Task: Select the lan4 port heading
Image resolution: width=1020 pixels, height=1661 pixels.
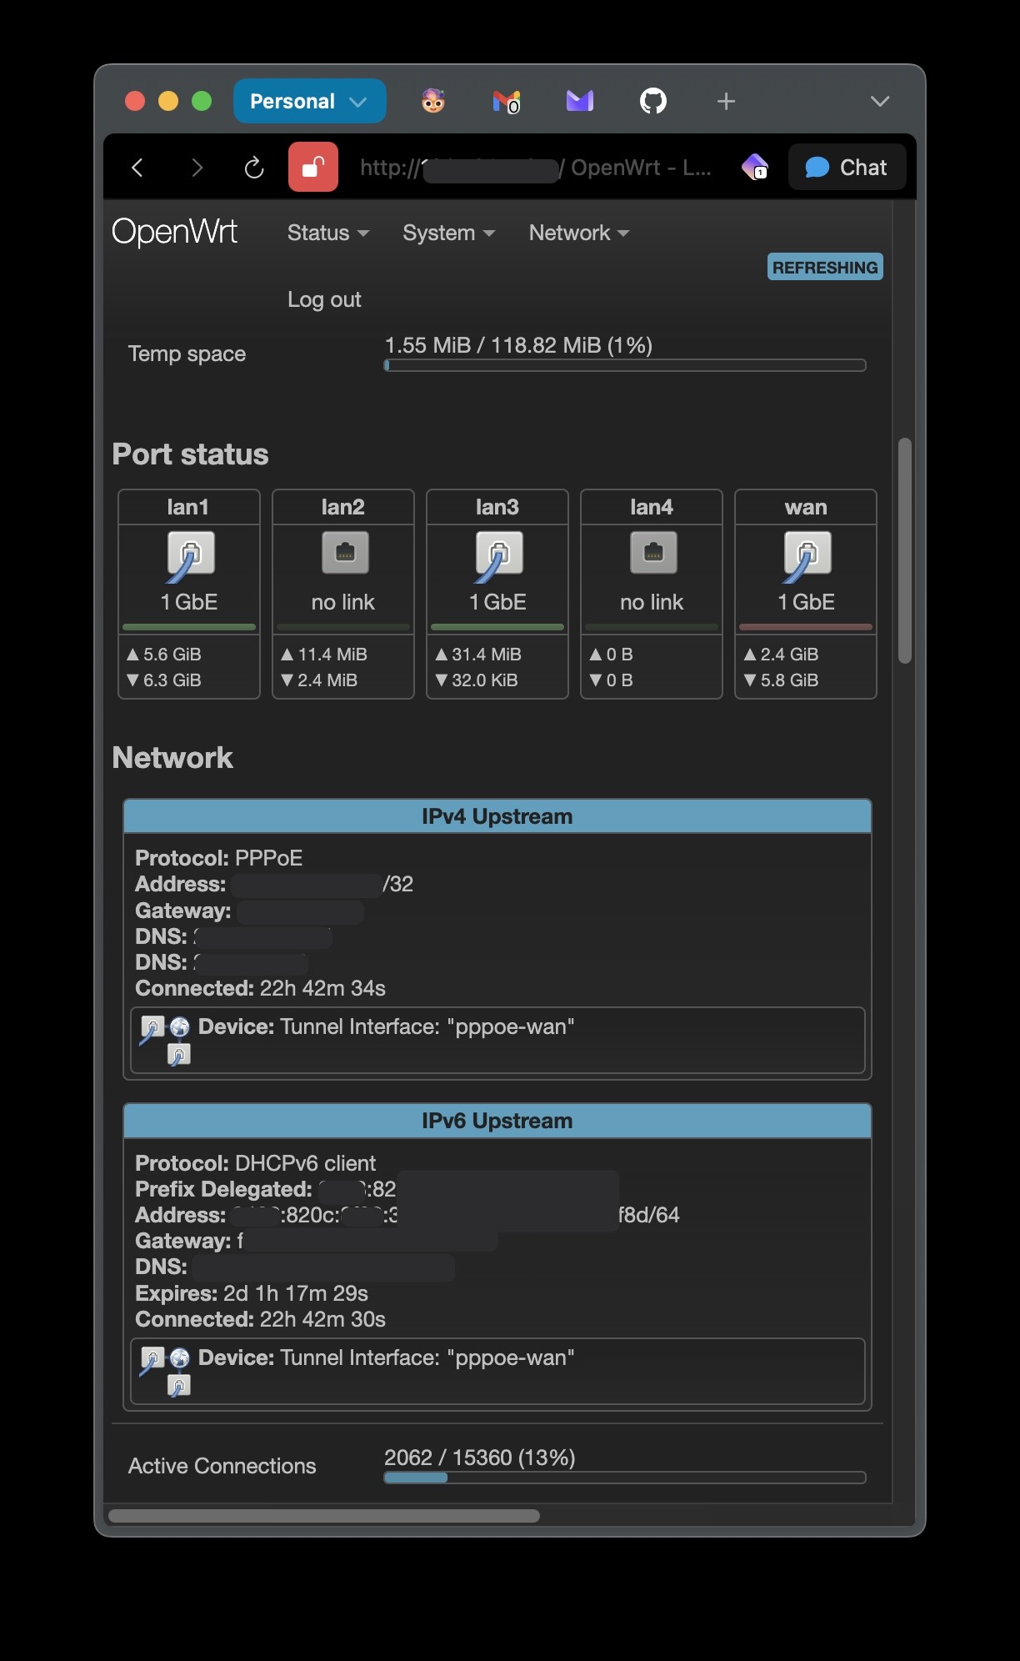Action: (652, 507)
